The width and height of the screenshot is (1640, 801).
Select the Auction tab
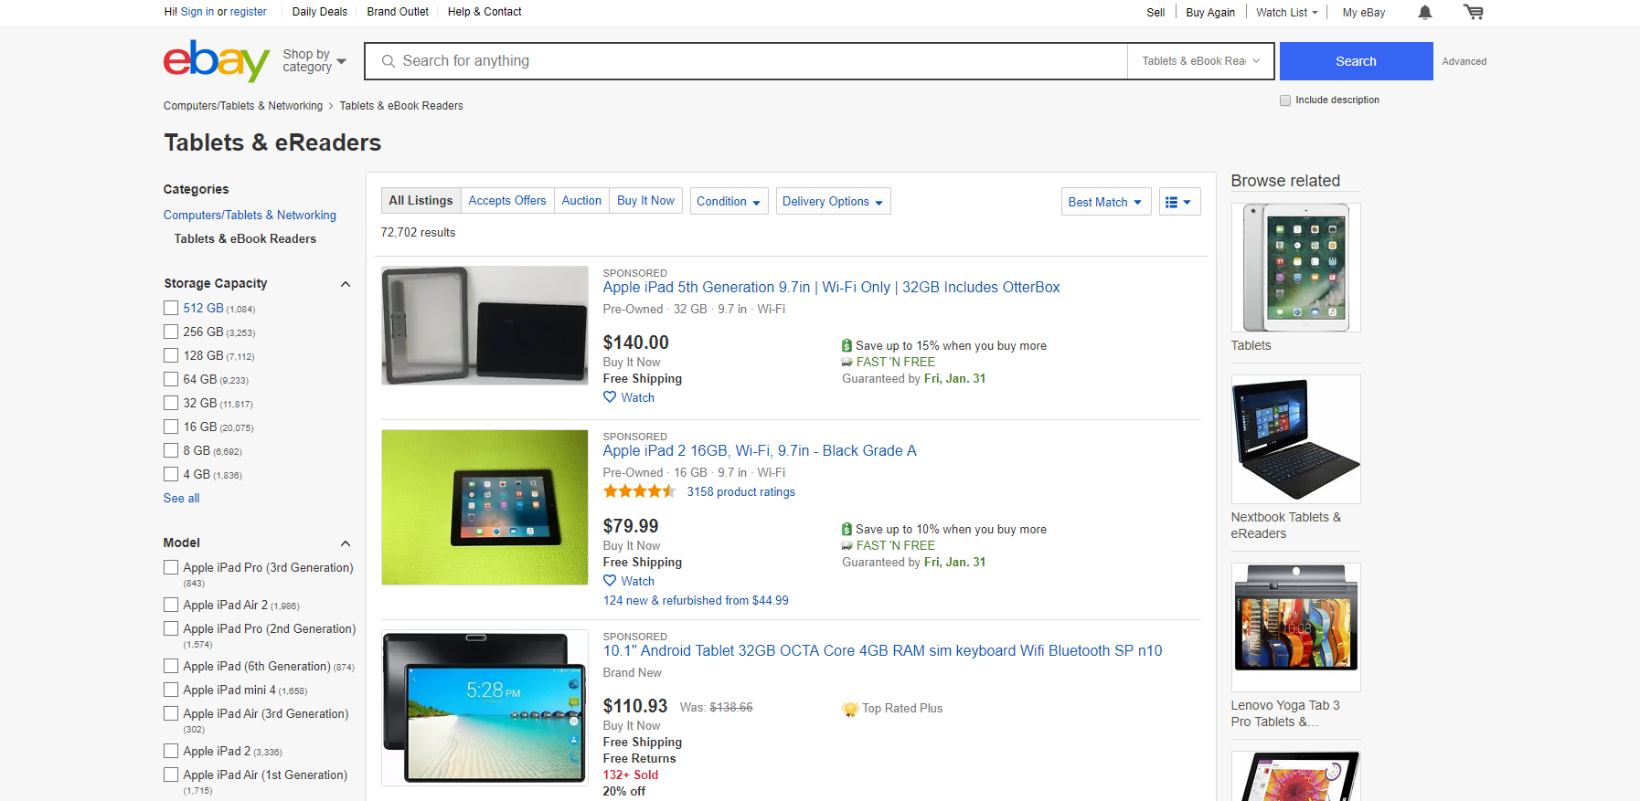581,200
